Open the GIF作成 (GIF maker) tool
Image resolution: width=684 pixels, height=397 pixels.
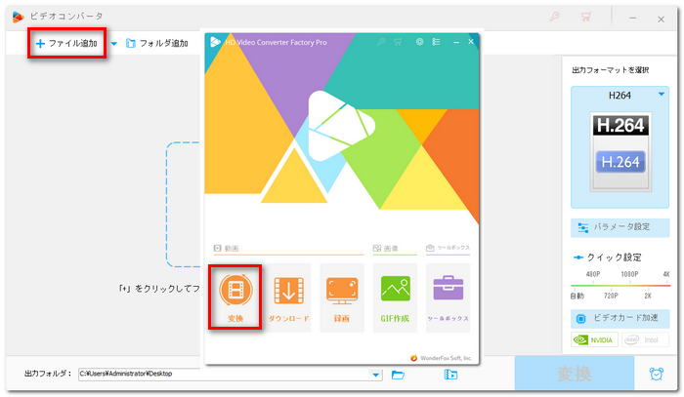[395, 298]
